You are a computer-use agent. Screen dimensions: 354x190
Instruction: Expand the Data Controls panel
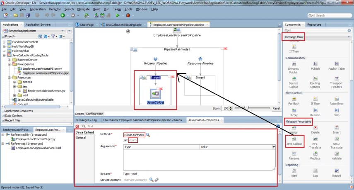pyautogui.click(x=3, y=116)
